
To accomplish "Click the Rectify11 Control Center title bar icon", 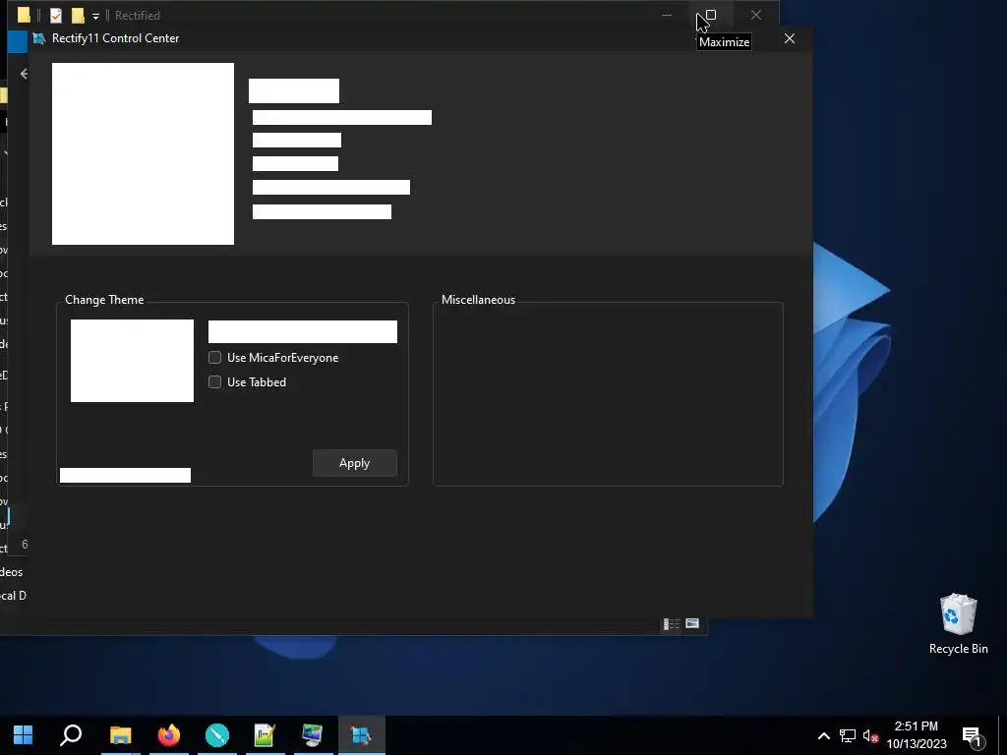I will [x=38, y=38].
